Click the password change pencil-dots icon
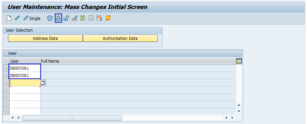The image size is (307, 124). point(75,18)
